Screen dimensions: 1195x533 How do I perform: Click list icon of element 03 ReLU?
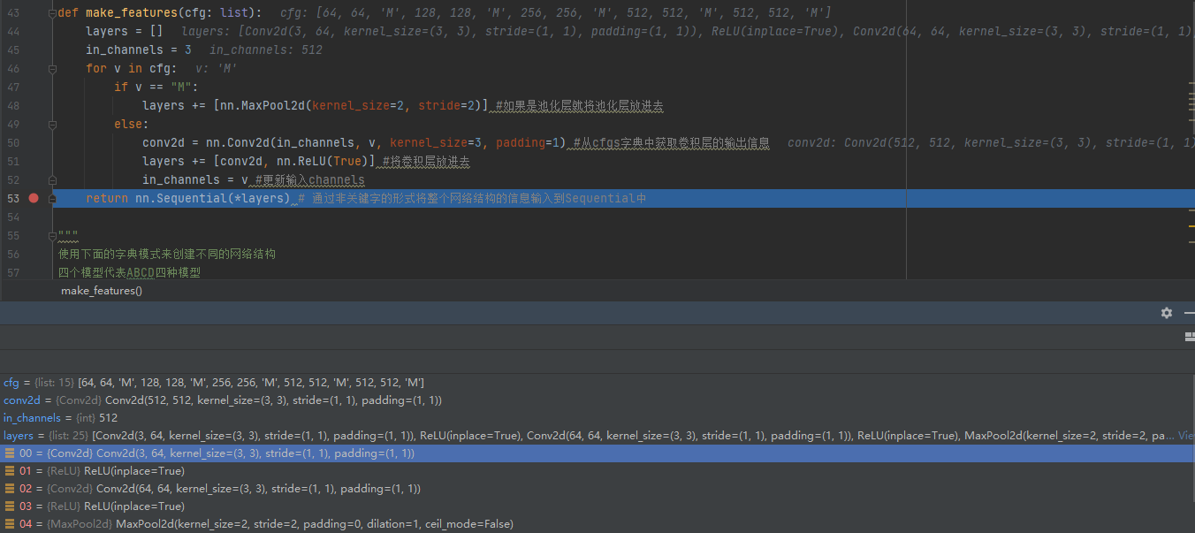tap(10, 506)
